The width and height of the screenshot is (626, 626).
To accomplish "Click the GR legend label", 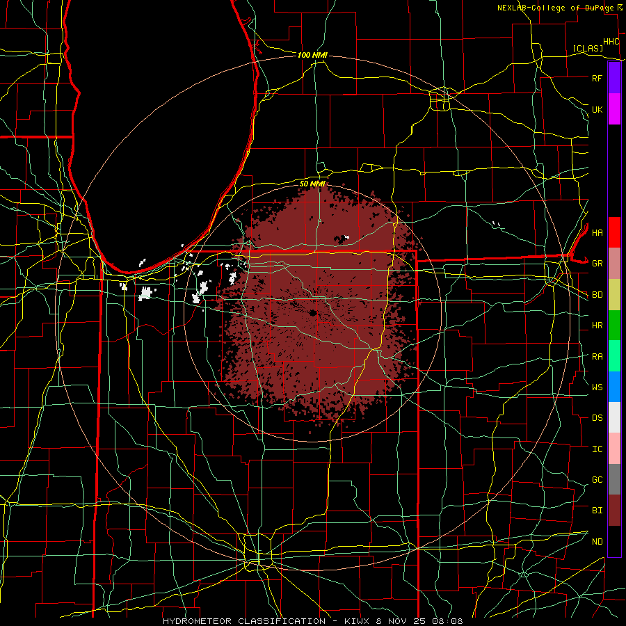I will tap(597, 264).
